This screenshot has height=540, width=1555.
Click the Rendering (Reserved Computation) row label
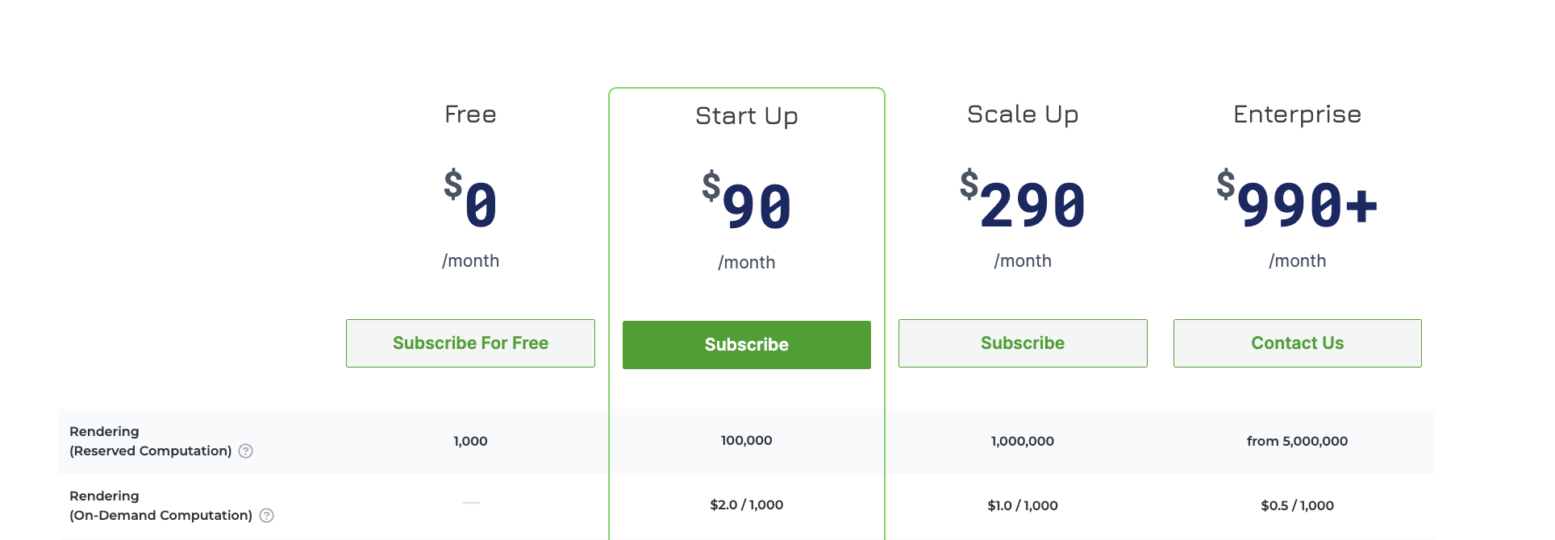pos(150,441)
